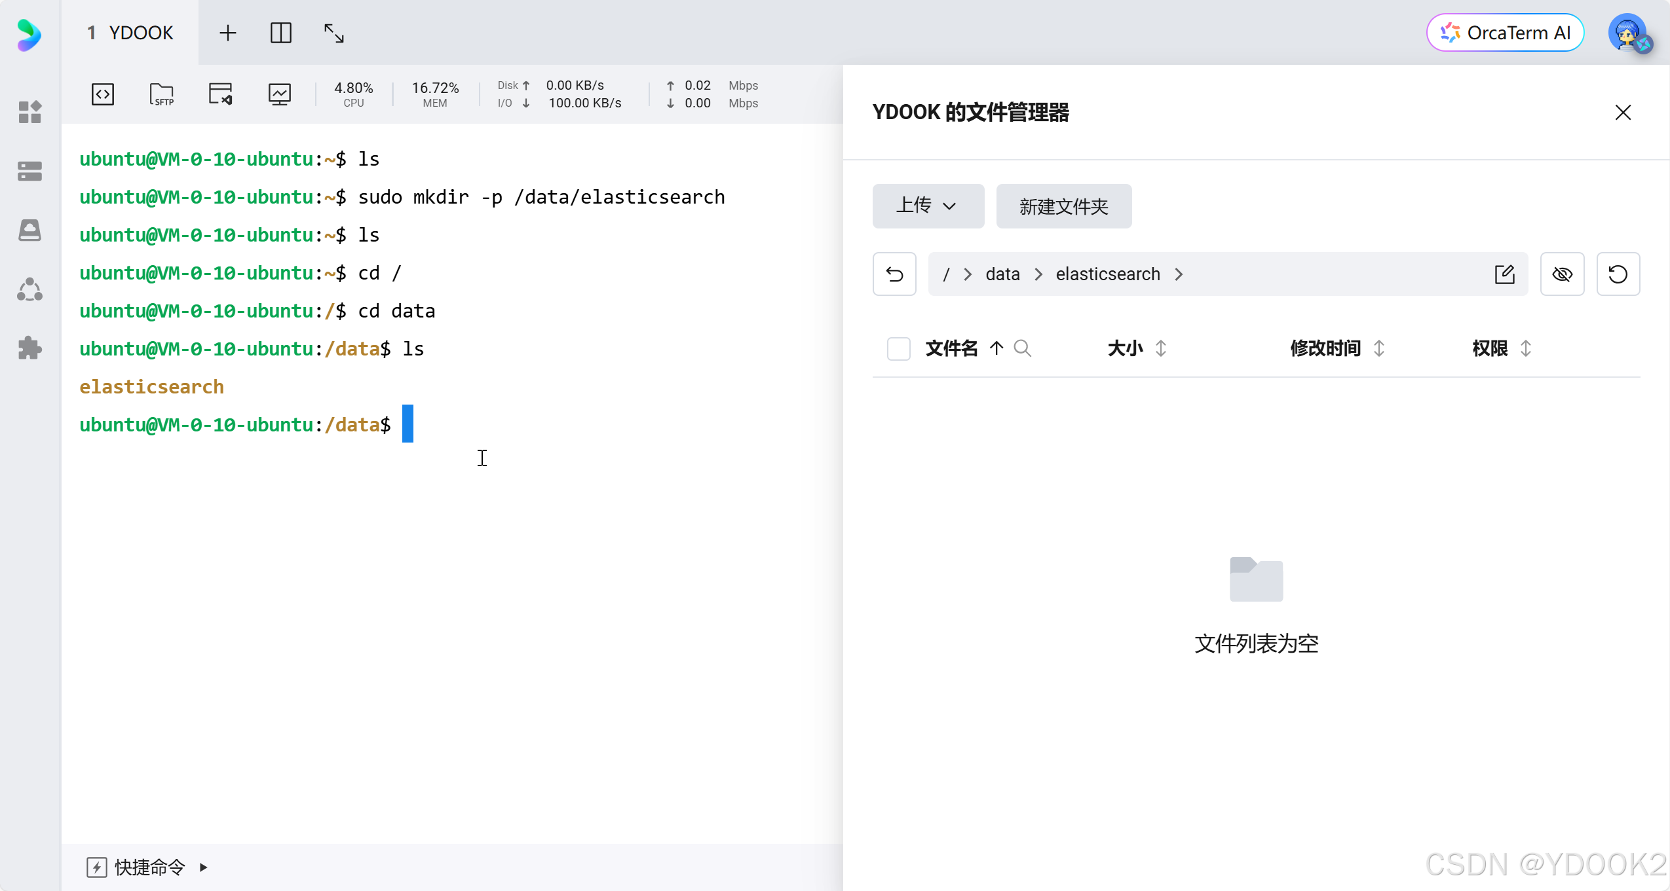This screenshot has height=891, width=1670.
Task: Click the 新建文件夹 new folder button
Action: (x=1063, y=206)
